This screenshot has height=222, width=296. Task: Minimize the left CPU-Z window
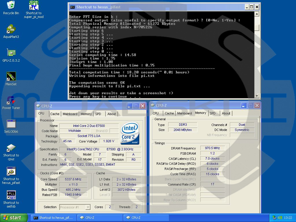coord(129,106)
